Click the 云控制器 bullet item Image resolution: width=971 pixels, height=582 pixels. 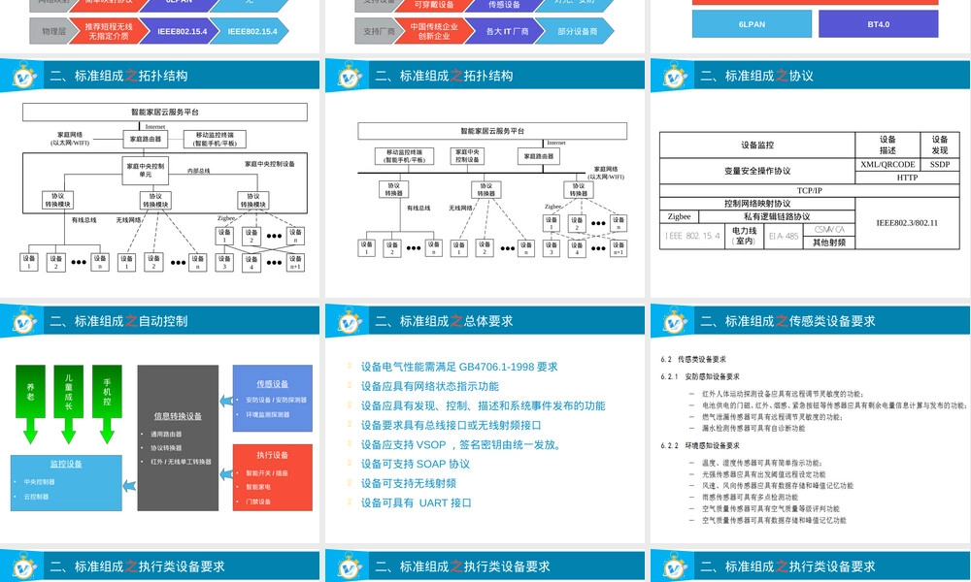click(x=36, y=497)
